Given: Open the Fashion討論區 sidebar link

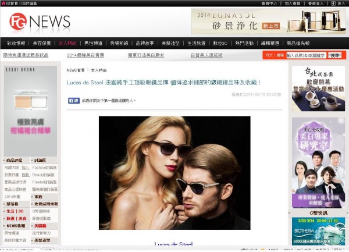Looking at the screenshot, I should [x=45, y=168].
